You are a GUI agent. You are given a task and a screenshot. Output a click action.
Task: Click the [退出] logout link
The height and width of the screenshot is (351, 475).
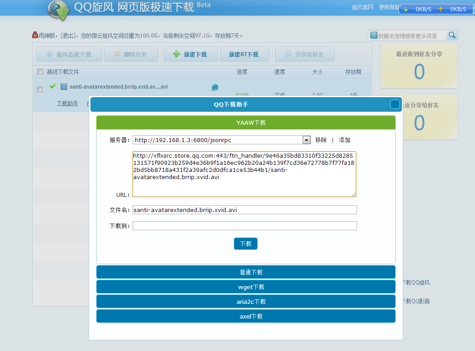pyautogui.click(x=68, y=36)
